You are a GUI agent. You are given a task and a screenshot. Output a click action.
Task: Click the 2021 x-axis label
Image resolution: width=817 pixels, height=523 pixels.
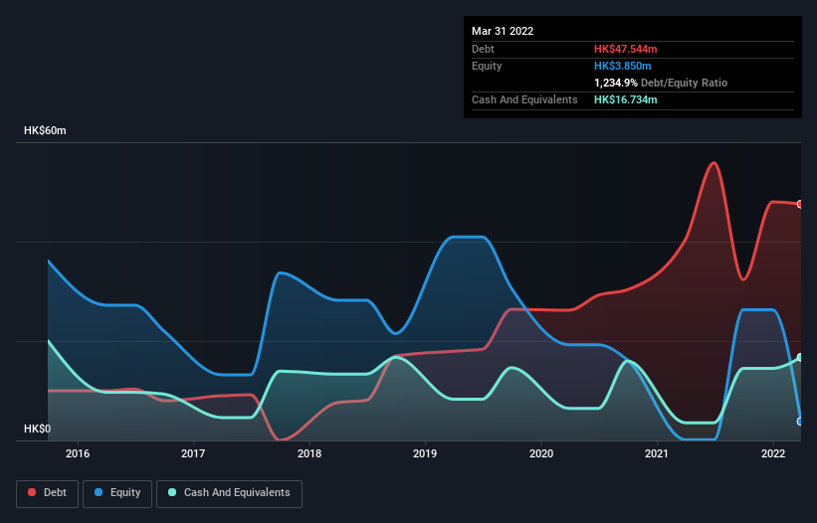tap(657, 453)
